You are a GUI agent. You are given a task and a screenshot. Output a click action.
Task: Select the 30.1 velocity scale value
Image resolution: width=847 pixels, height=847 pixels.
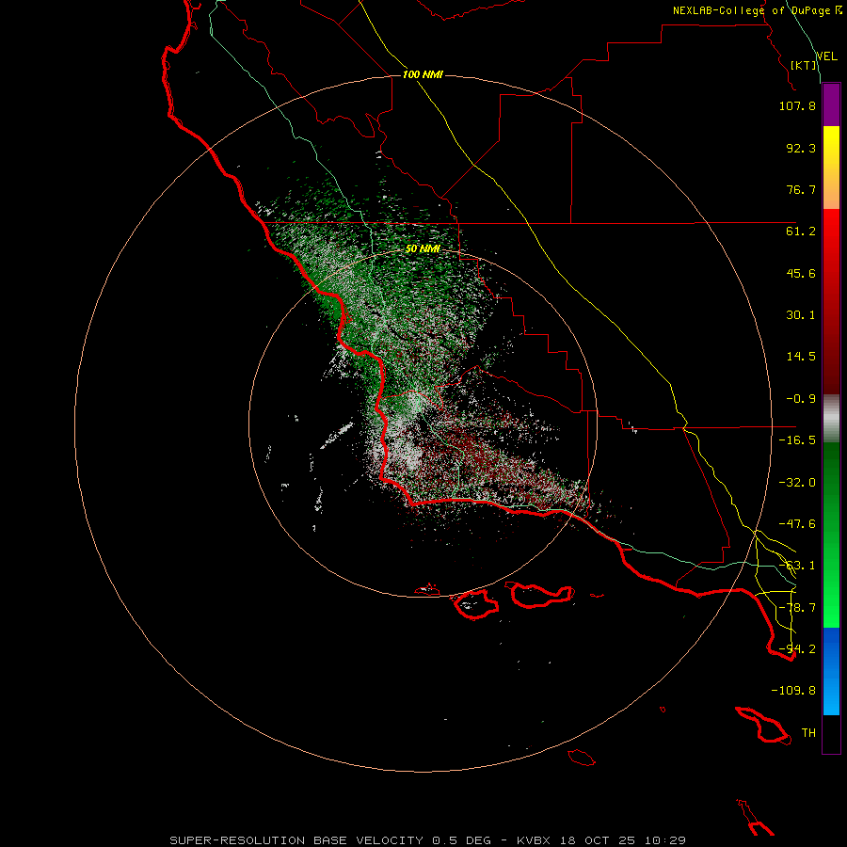tap(801, 315)
